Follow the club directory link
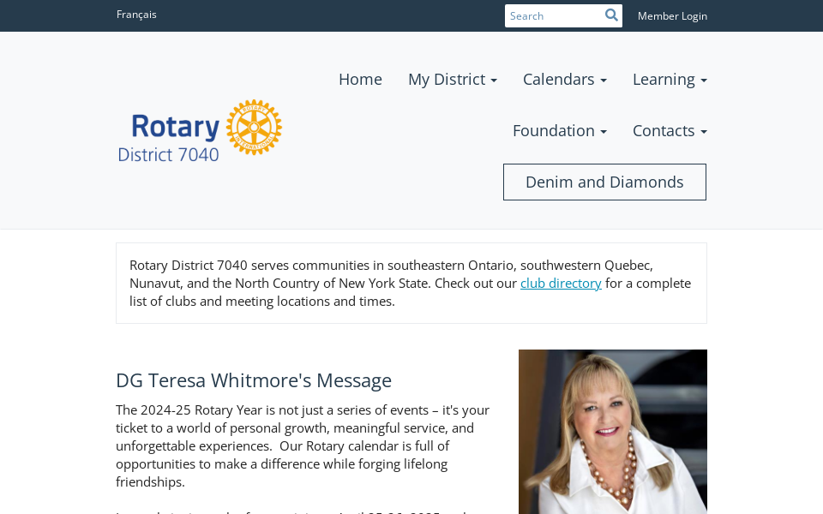823x514 pixels. click(x=561, y=283)
